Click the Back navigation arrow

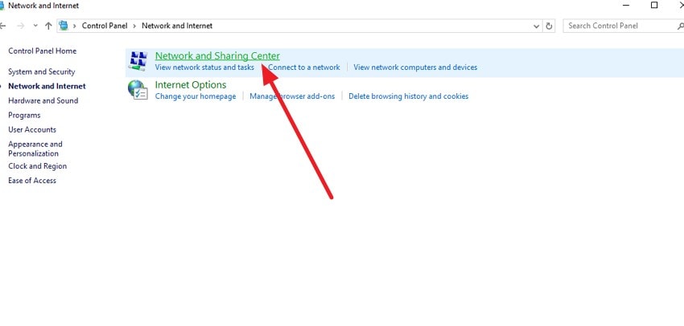2,26
